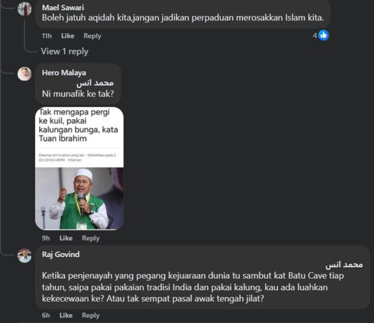Screen dimensions: 374x323
Task: Expand View 1 reply thread
Action: click(x=64, y=51)
